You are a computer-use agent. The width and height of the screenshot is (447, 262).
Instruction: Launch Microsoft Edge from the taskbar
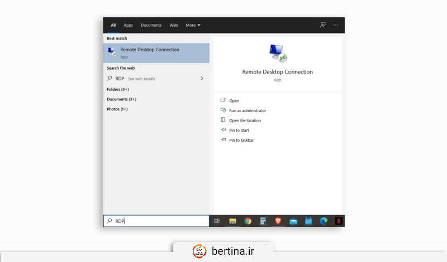pos(324,221)
